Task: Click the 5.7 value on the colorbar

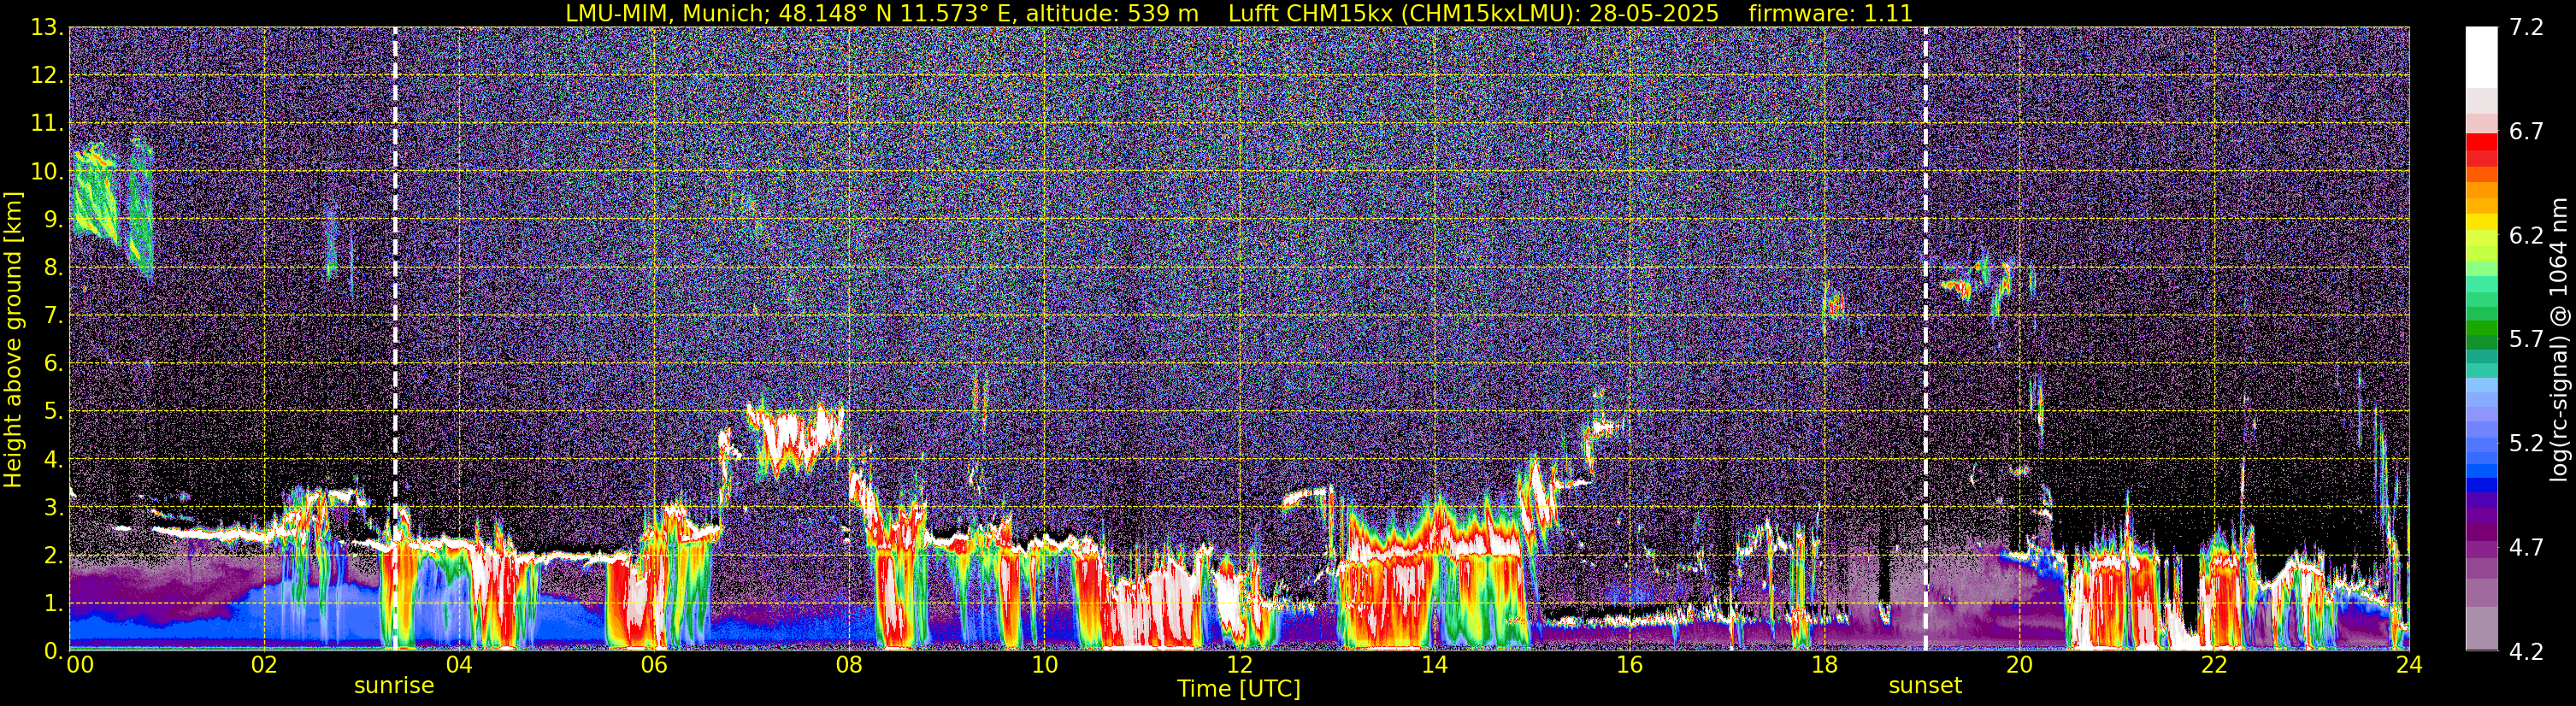Action: tap(2526, 339)
